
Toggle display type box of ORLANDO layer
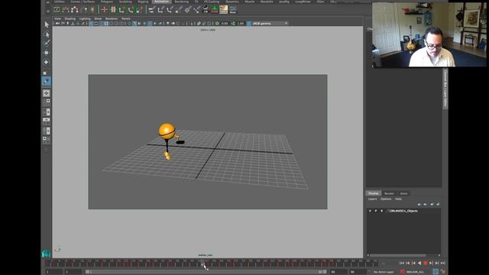(x=382, y=211)
